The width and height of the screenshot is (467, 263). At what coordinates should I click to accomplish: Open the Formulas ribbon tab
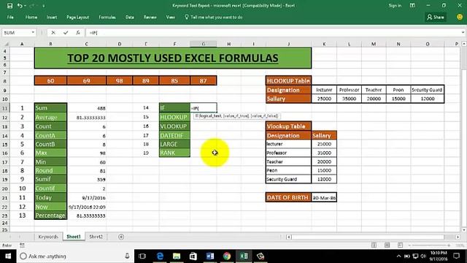pyautogui.click(x=107, y=18)
